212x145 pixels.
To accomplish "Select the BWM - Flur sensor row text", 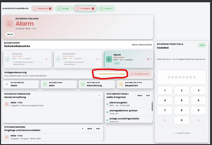I will (x=27, y=104).
